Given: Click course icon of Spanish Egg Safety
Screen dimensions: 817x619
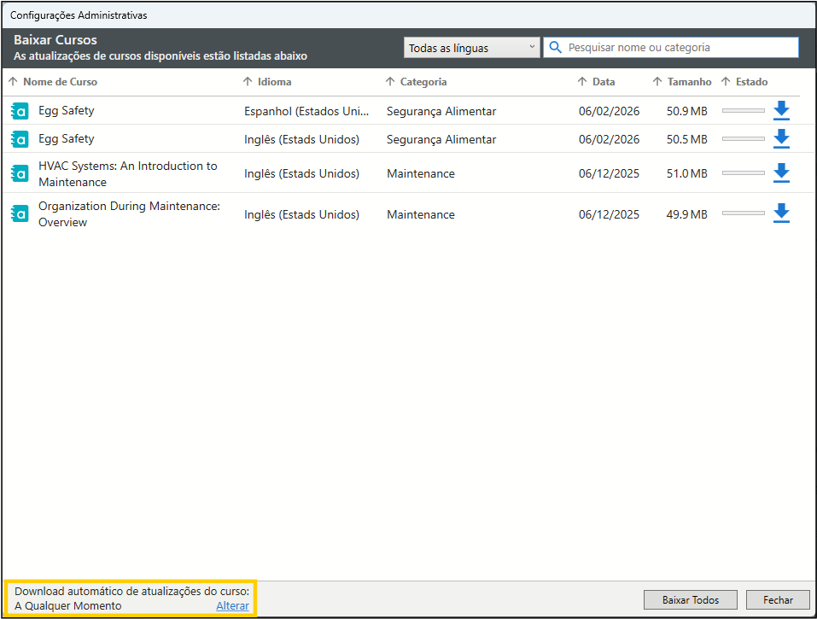Looking at the screenshot, I should (x=20, y=111).
